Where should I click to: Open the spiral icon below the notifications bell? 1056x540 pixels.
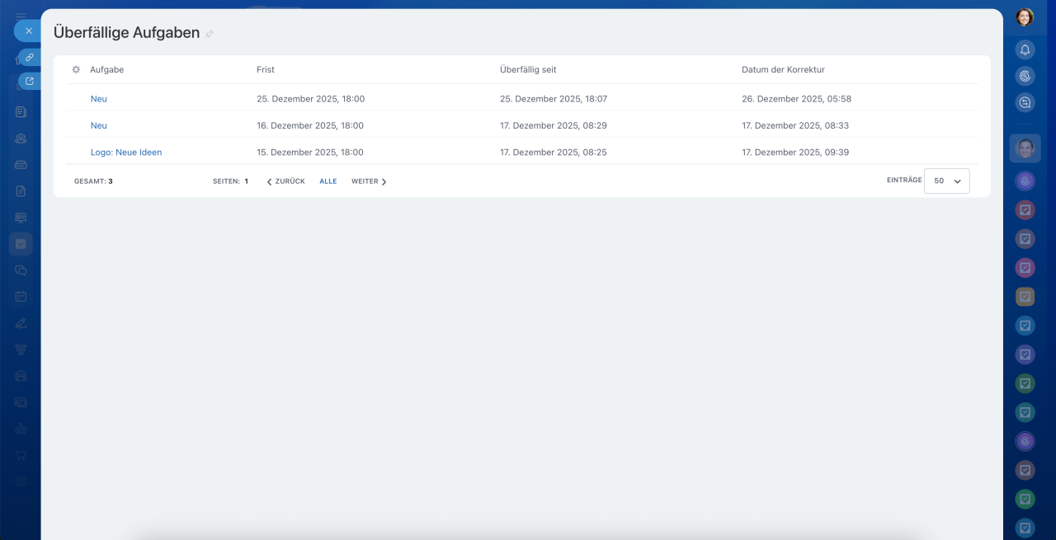point(1025,76)
